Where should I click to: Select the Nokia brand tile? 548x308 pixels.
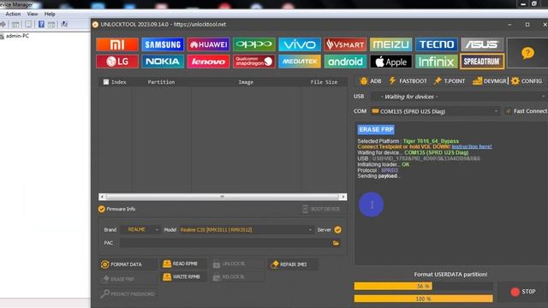coord(163,62)
